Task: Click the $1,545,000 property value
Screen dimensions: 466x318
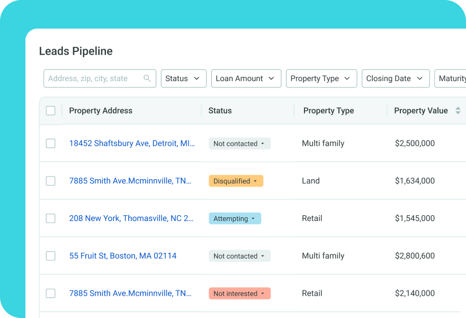Action: [x=415, y=218]
